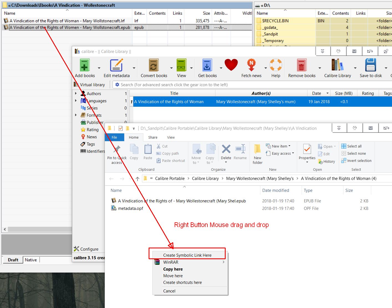Open the New item dropdown
The width and height of the screenshot is (392, 308).
click(x=278, y=146)
